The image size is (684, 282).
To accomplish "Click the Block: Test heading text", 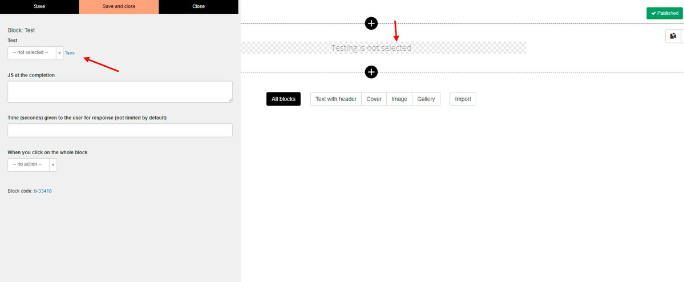I will click(21, 30).
